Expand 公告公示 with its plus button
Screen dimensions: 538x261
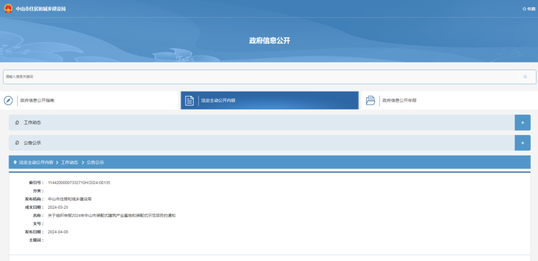523,142
